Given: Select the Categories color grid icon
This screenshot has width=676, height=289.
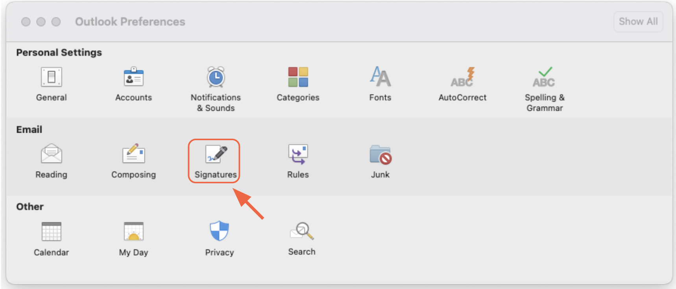Looking at the screenshot, I should [x=298, y=77].
